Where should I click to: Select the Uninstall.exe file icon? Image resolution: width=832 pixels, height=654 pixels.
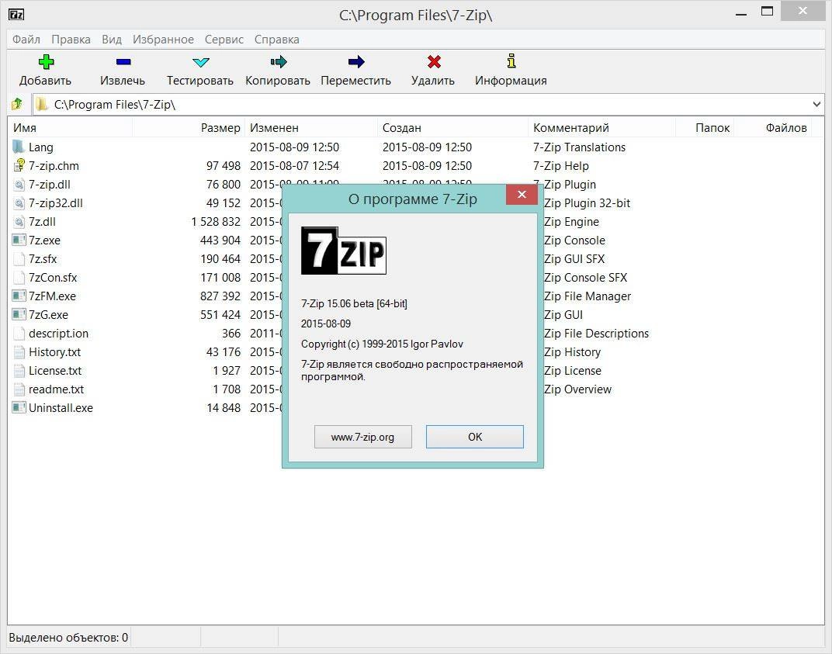pyautogui.click(x=19, y=408)
